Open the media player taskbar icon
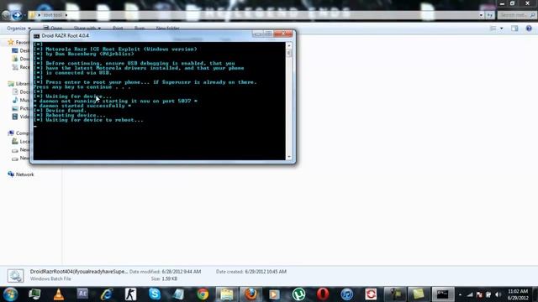Image resolution: width=538 pixels, height=302 pixels. pyautogui.click(x=275, y=294)
